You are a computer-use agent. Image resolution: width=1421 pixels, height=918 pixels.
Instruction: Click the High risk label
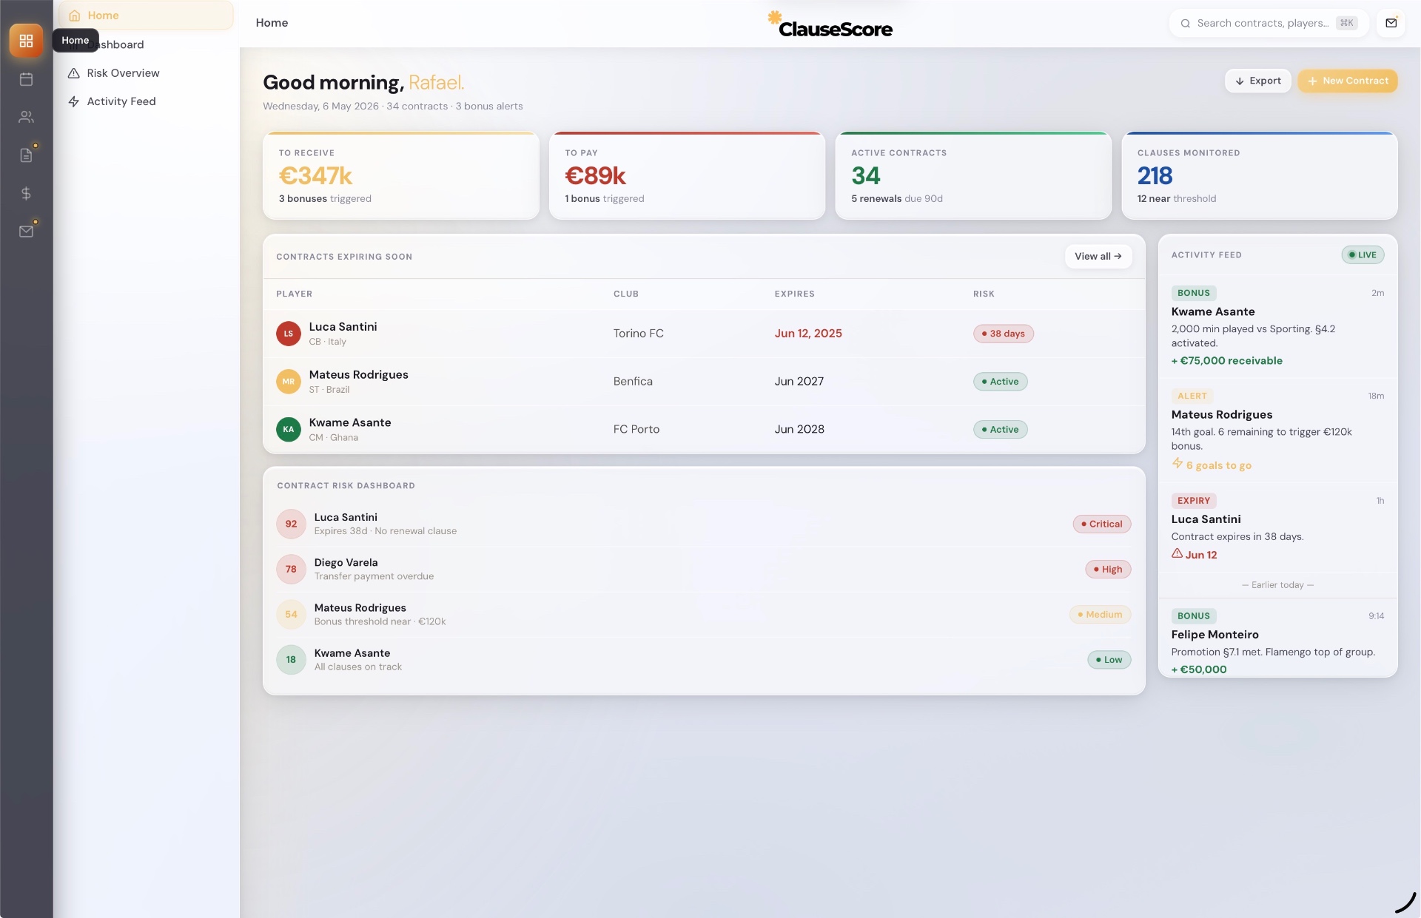coord(1108,569)
